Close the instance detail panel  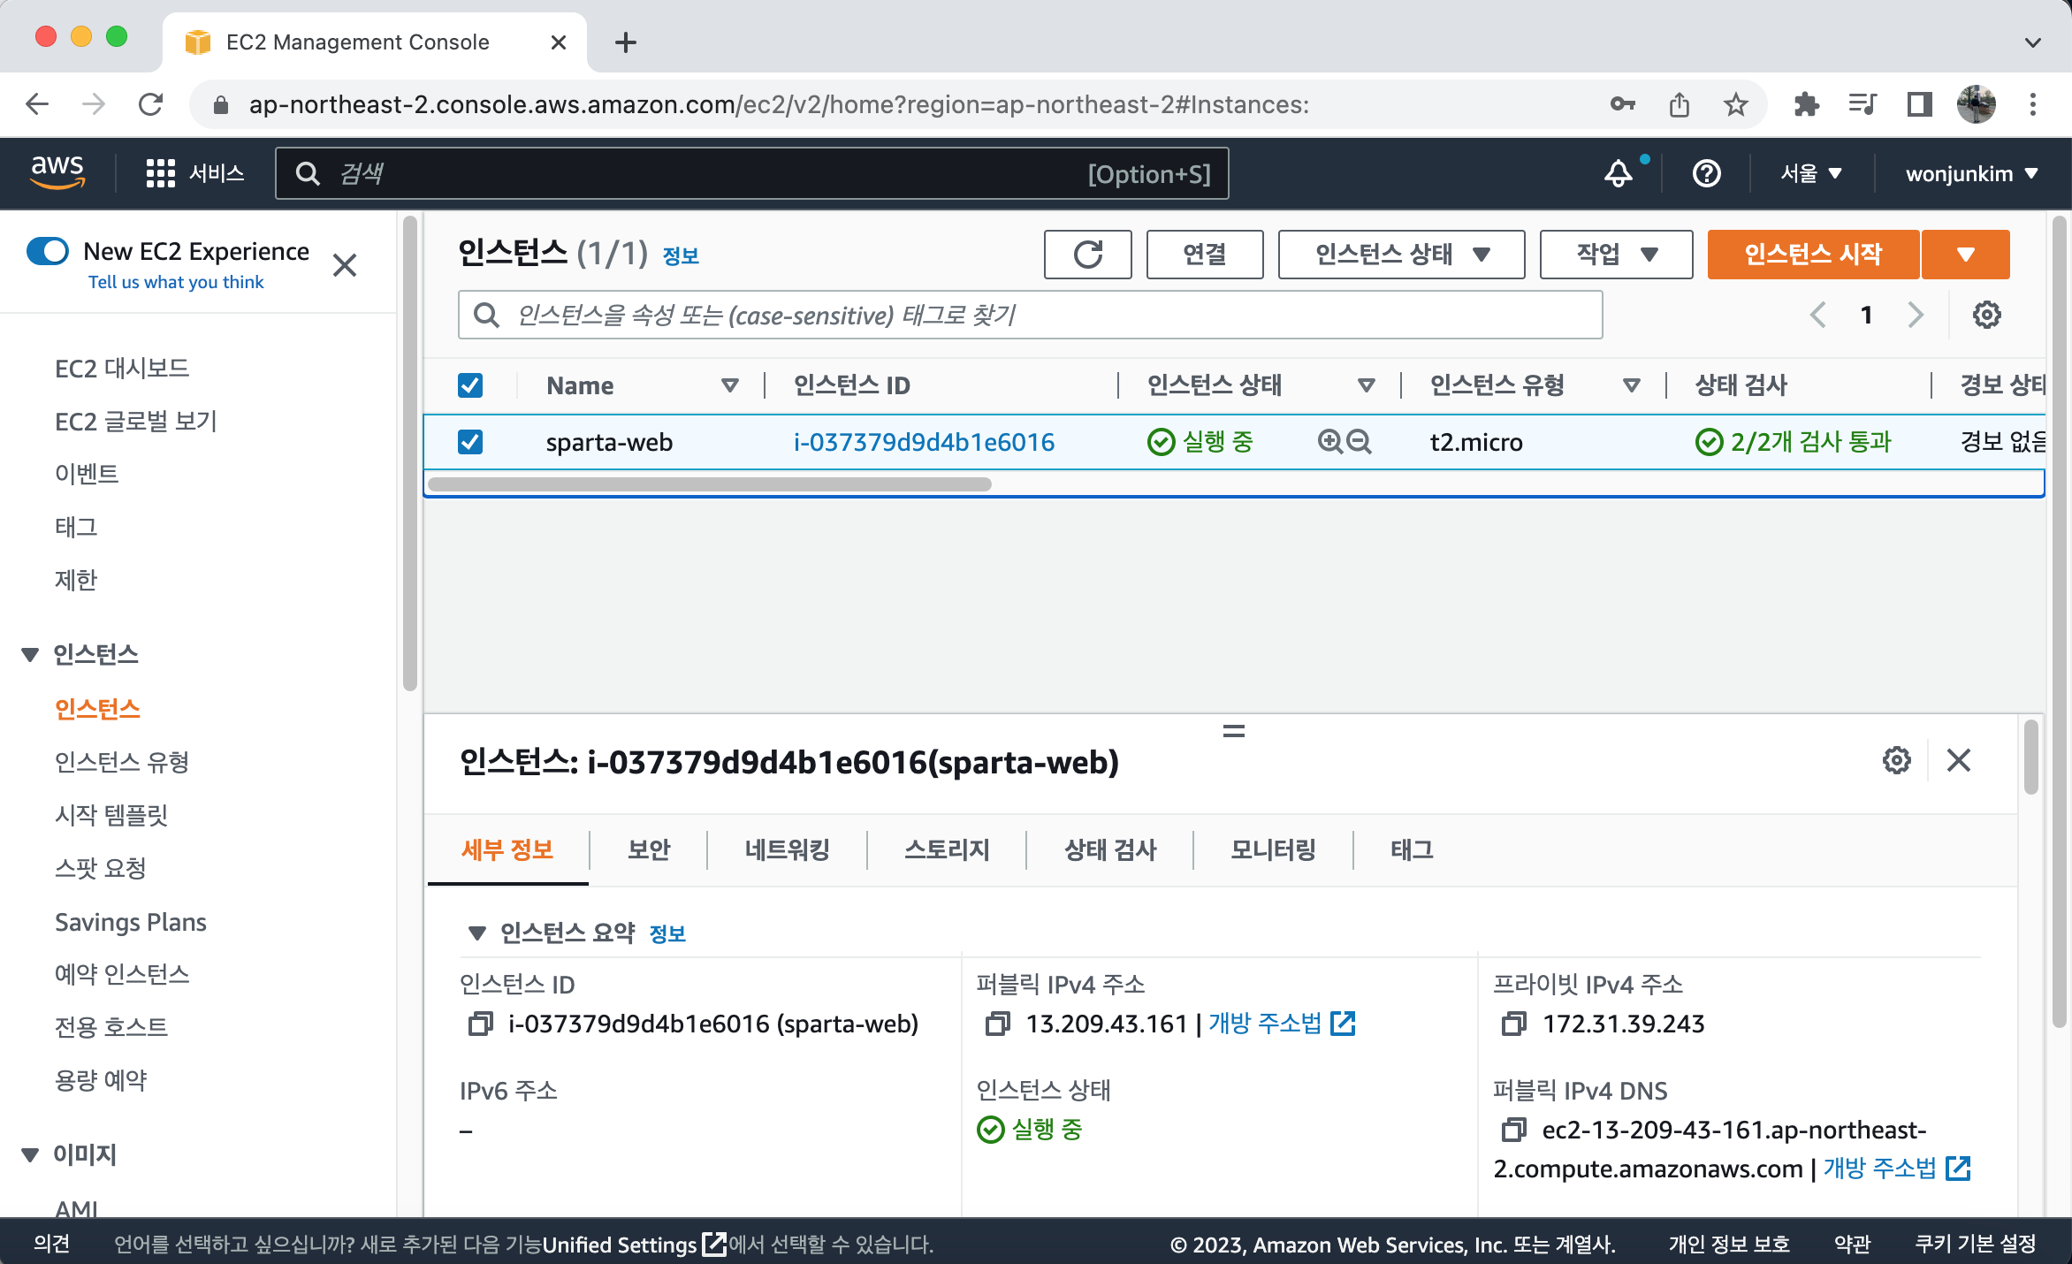1959,760
